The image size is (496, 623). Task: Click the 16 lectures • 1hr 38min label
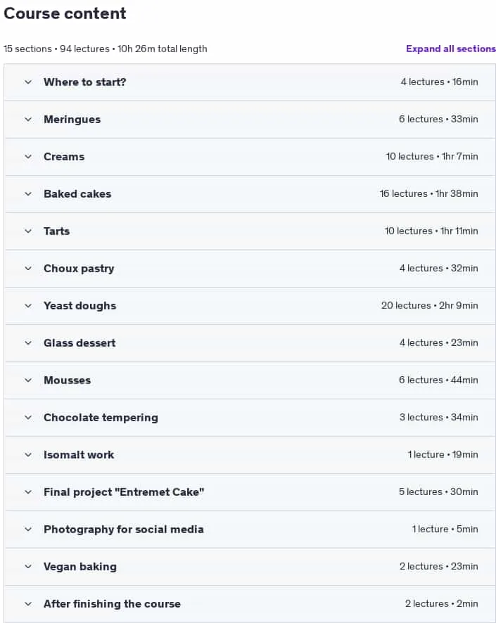pyautogui.click(x=428, y=193)
